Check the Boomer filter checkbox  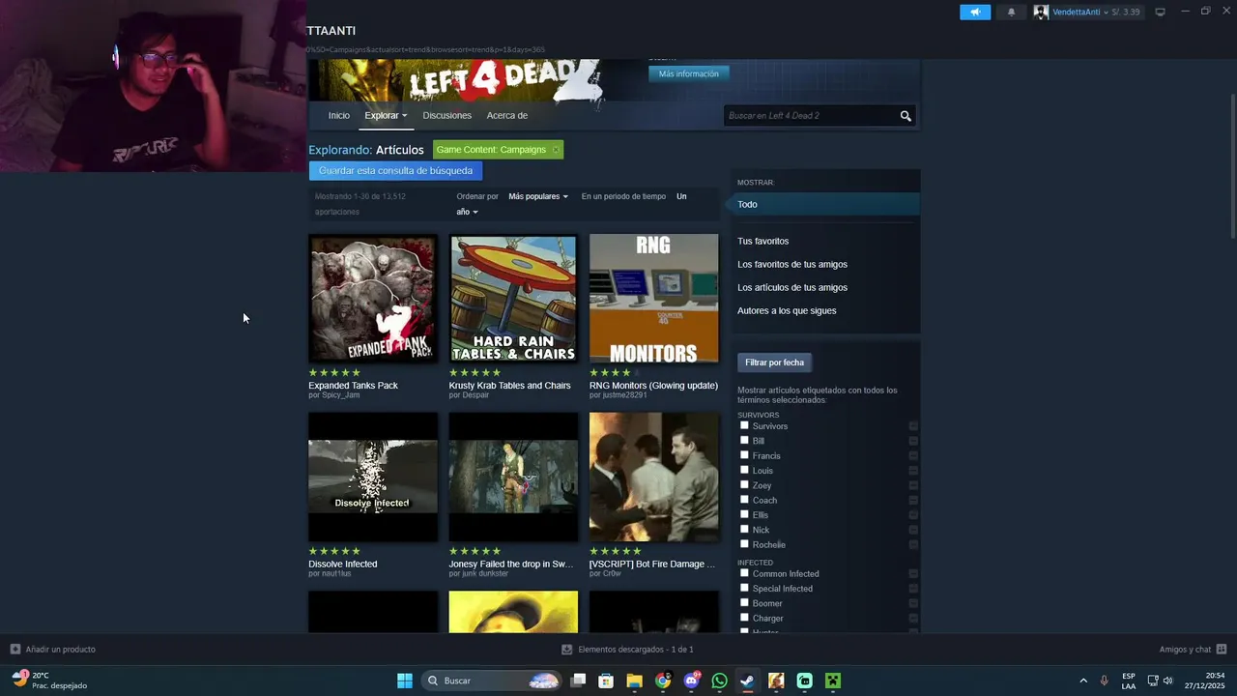pyautogui.click(x=744, y=602)
